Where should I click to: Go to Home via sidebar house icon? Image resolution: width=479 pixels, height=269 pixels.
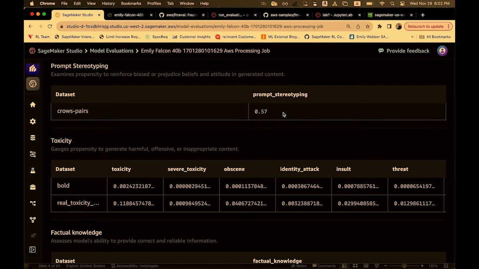(33, 104)
